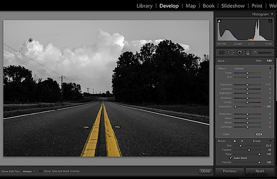Click the Clarity slider handle
The image size is (277, 179).
pyautogui.click(x=247, y=102)
